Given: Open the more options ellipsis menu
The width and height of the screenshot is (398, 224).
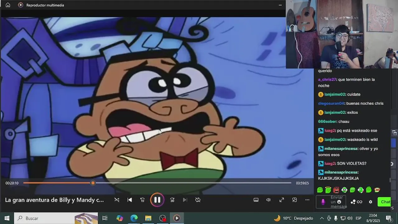Looking at the screenshot, I should point(307,200).
